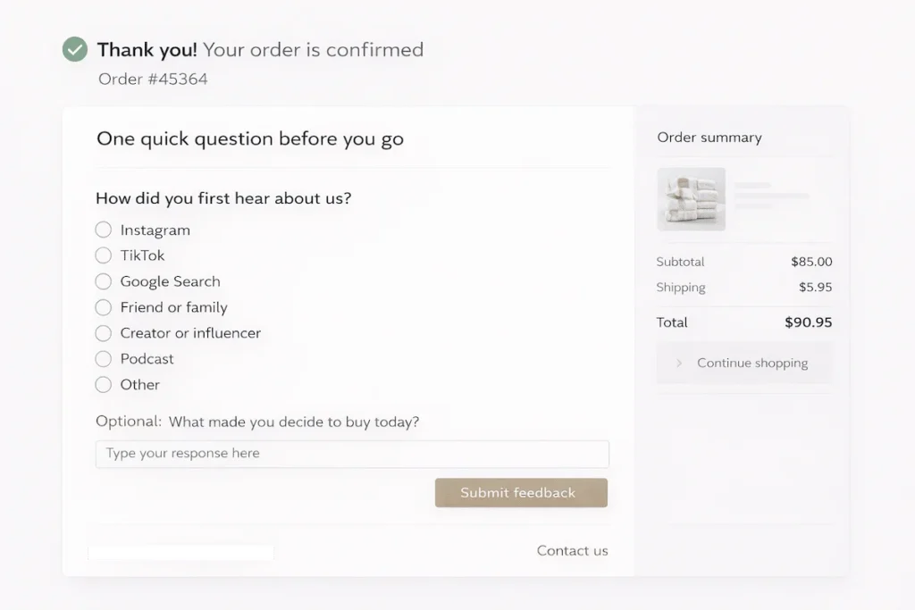
Task: Pick the Friend or family option
Action: click(104, 307)
